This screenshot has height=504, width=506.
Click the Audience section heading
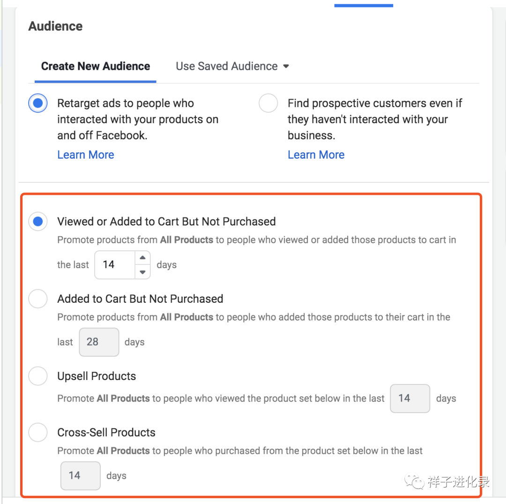55,26
